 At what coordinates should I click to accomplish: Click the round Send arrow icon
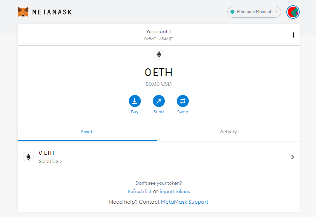[x=159, y=101]
